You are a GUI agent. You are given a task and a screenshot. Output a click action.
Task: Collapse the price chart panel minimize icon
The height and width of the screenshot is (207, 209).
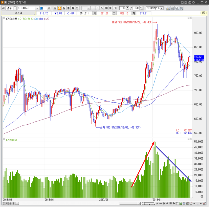point(188,18)
